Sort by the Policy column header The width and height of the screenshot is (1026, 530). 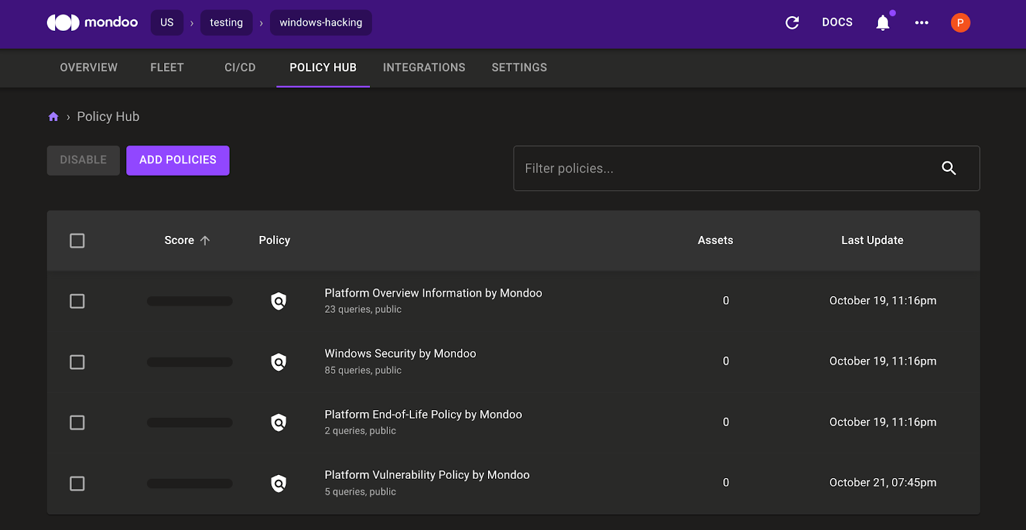pyautogui.click(x=274, y=240)
